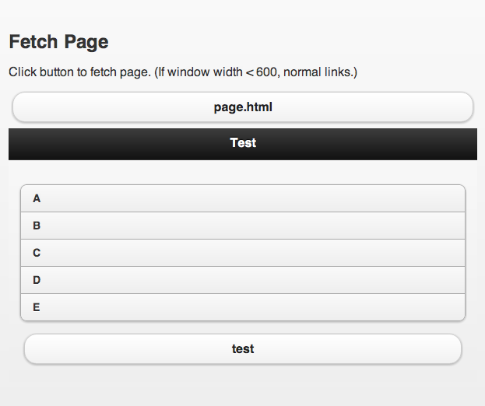Click the page.html button
This screenshot has width=485, height=406.
243,107
